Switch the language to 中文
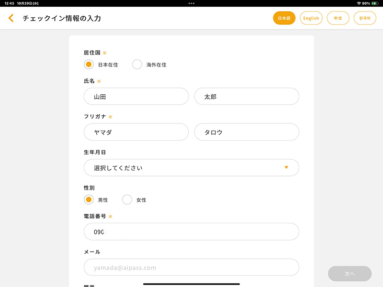Image resolution: width=383 pixels, height=287 pixels. click(x=338, y=18)
